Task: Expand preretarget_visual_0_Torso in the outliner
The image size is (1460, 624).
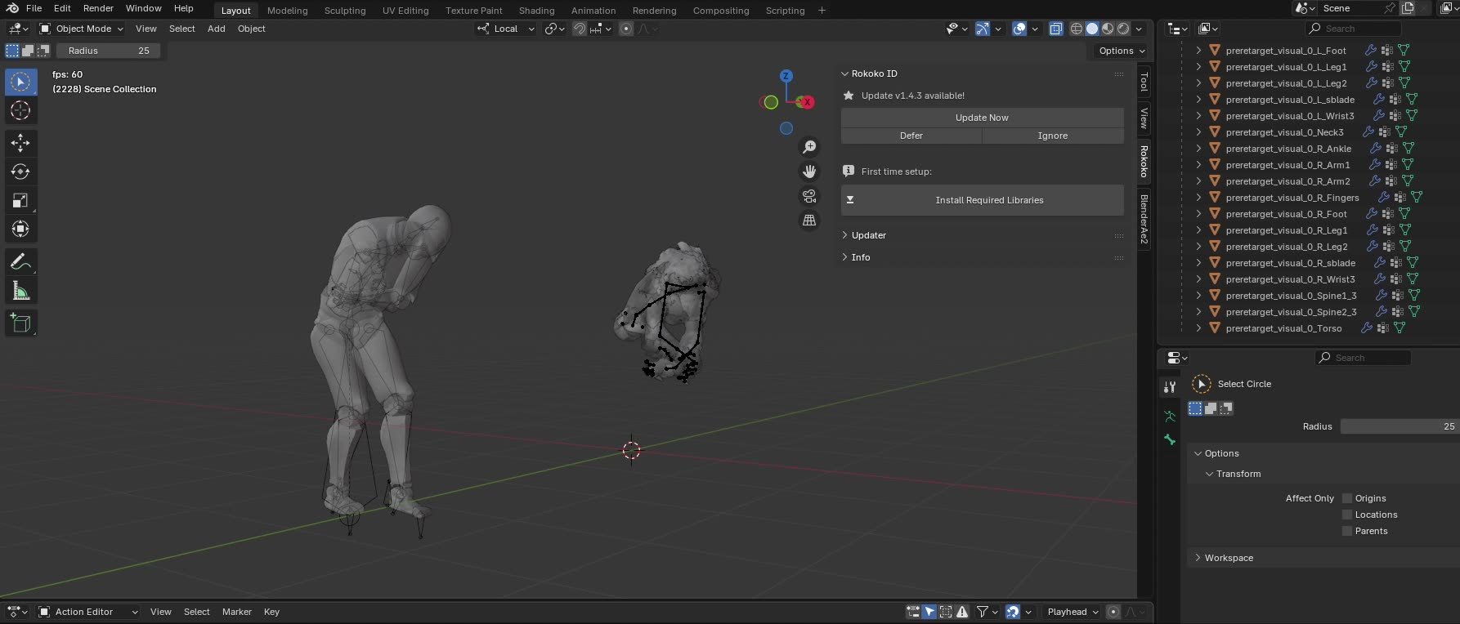Action: point(1198,328)
